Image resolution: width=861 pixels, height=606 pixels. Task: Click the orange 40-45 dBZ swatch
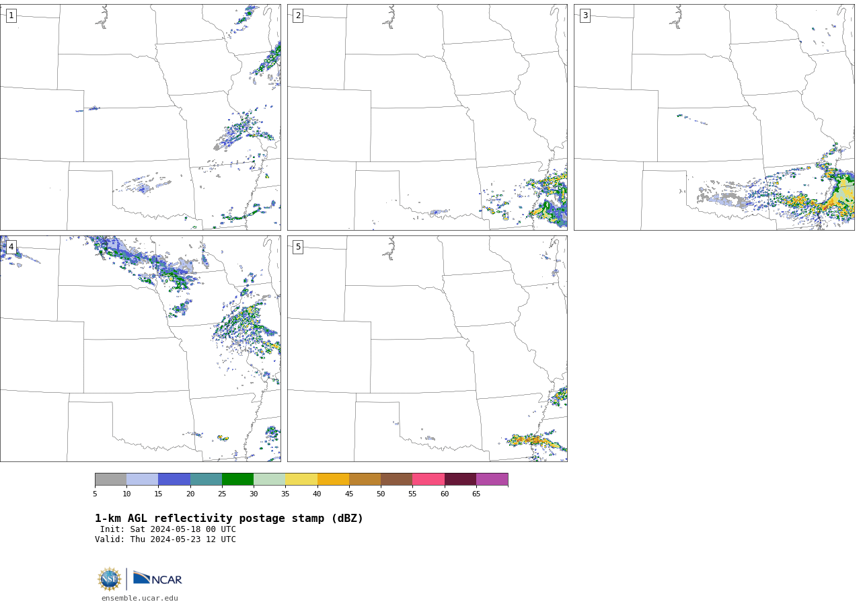pos(333,479)
